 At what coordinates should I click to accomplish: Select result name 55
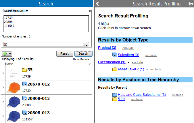tap(30, 70)
